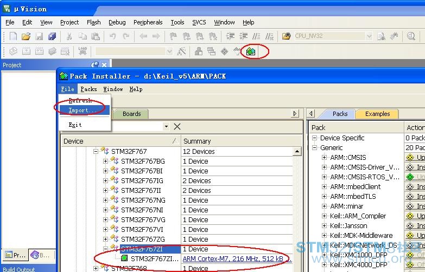Viewport: 425px width, 272px height.
Task: Expand the STM32F767IG node
Action: coord(105,181)
